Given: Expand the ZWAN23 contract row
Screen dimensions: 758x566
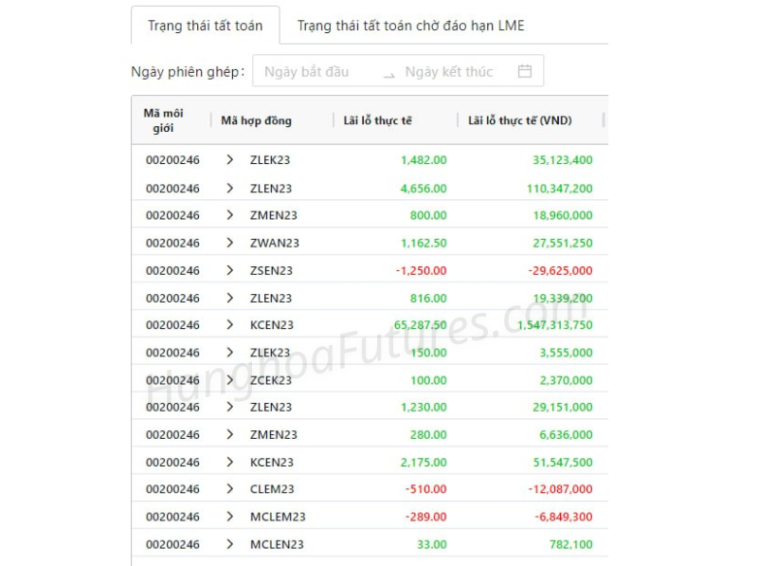Looking at the screenshot, I should (229, 243).
